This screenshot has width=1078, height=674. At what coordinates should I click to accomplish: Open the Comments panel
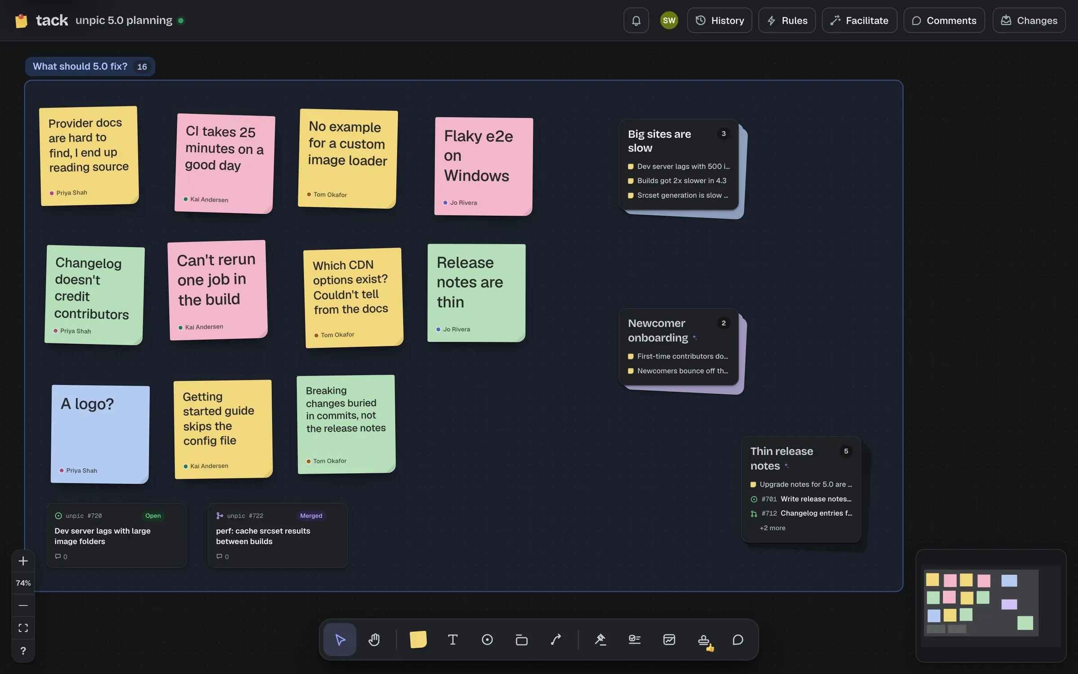(944, 20)
